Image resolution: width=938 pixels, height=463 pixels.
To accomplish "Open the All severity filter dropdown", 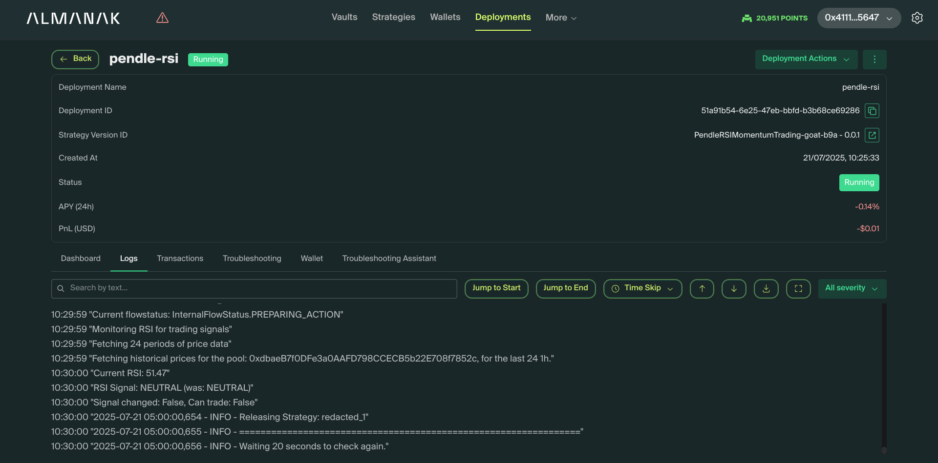I will (x=852, y=289).
